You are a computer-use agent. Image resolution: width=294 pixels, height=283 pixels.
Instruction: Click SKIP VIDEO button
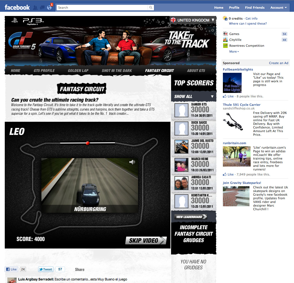point(146,240)
